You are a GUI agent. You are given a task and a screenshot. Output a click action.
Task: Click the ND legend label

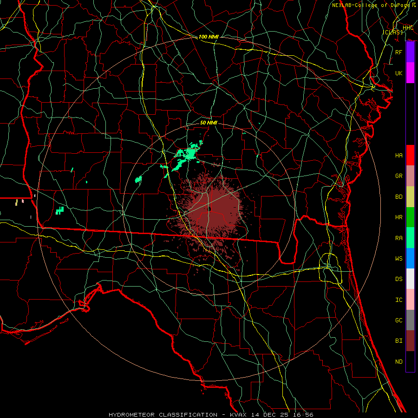point(398,362)
